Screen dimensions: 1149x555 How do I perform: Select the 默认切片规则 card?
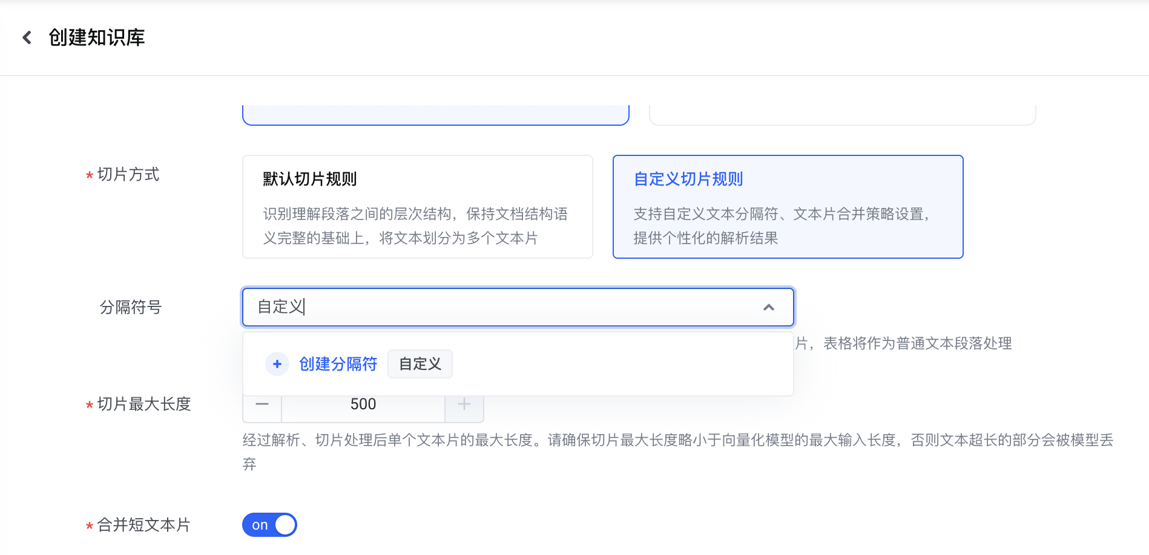coord(418,207)
